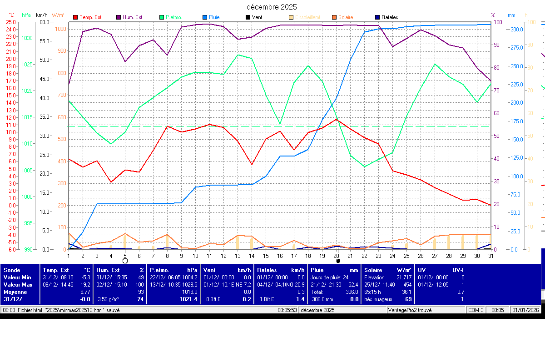This screenshot has height=358, width=545.
Task: Click the orange Solaire legend square
Action: point(334,17)
